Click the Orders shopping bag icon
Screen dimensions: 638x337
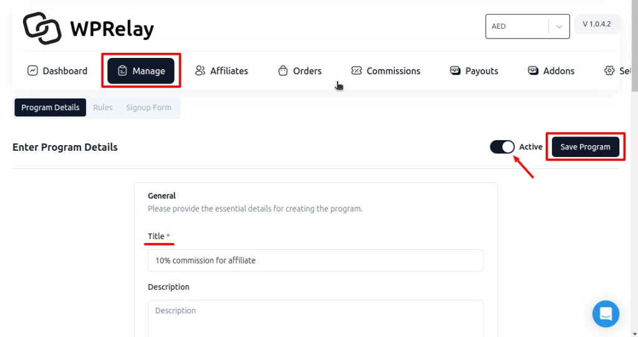pyautogui.click(x=283, y=70)
